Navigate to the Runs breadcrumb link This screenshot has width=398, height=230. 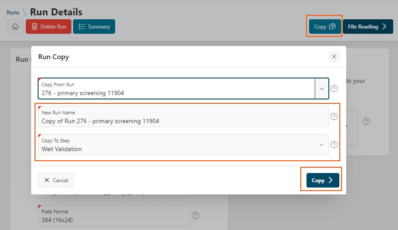coord(13,12)
